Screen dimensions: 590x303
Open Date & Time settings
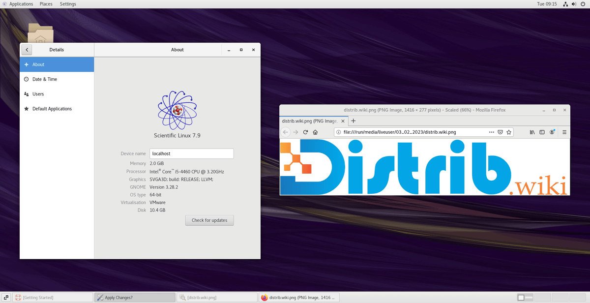pyautogui.click(x=57, y=79)
